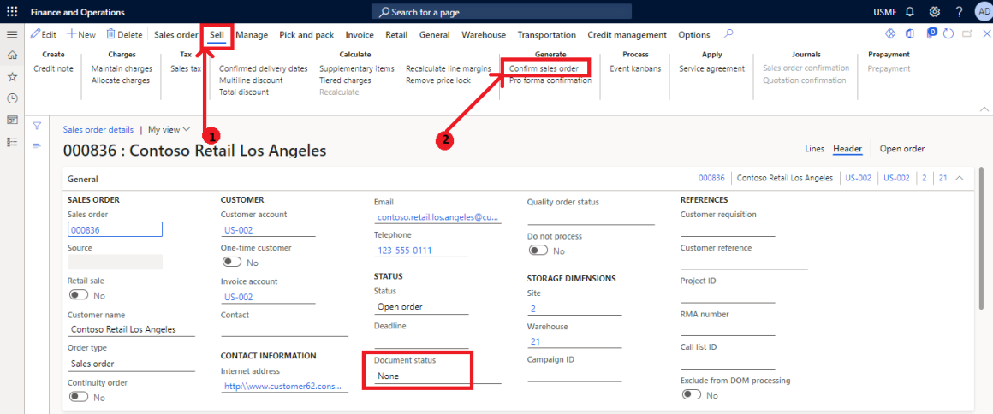Go to the Home icon in sidebar
The image size is (993, 414).
coord(12,56)
